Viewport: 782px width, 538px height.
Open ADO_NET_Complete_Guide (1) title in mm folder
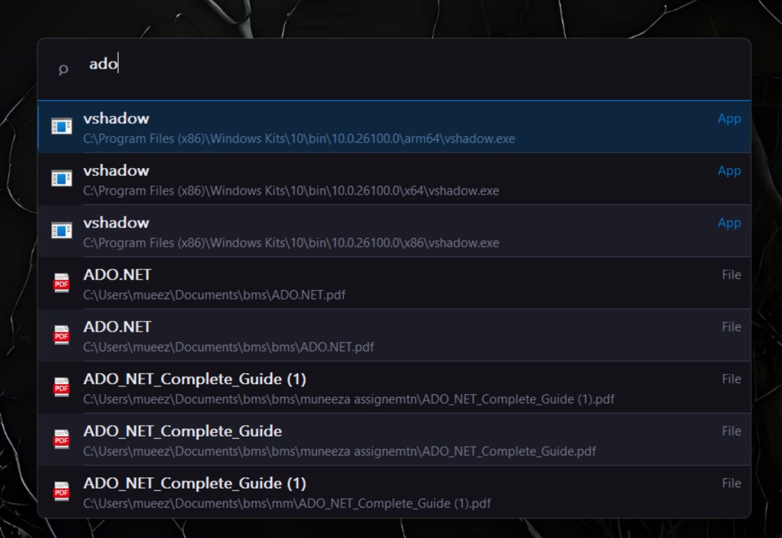click(195, 483)
